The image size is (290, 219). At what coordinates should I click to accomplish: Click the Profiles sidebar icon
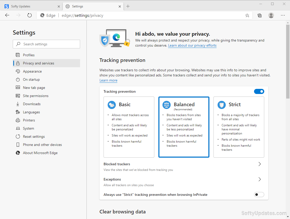[18, 55]
